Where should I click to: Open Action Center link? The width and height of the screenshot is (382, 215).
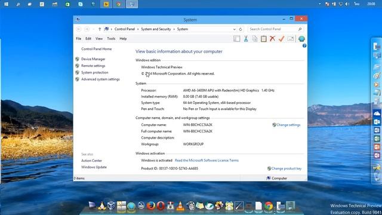tap(91, 161)
